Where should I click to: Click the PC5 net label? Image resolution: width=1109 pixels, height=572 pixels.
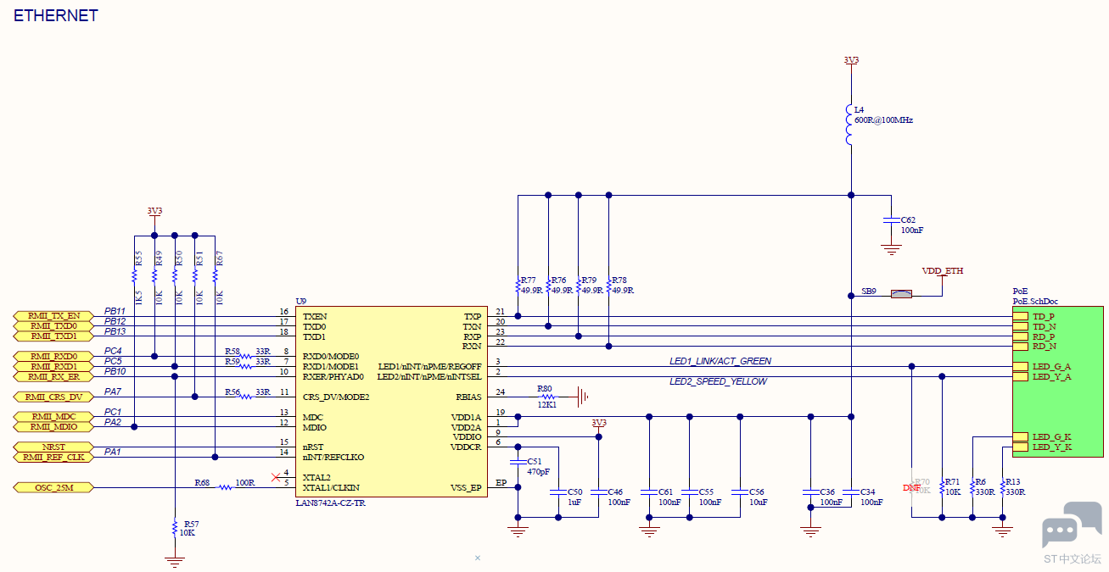tap(113, 361)
